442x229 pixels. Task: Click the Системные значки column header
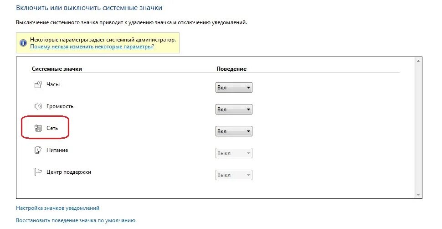coord(57,69)
